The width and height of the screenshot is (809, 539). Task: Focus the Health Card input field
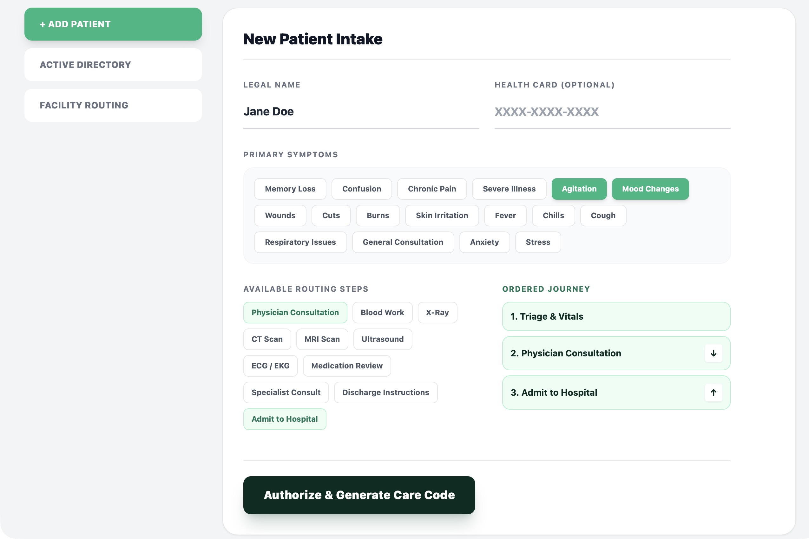click(612, 112)
